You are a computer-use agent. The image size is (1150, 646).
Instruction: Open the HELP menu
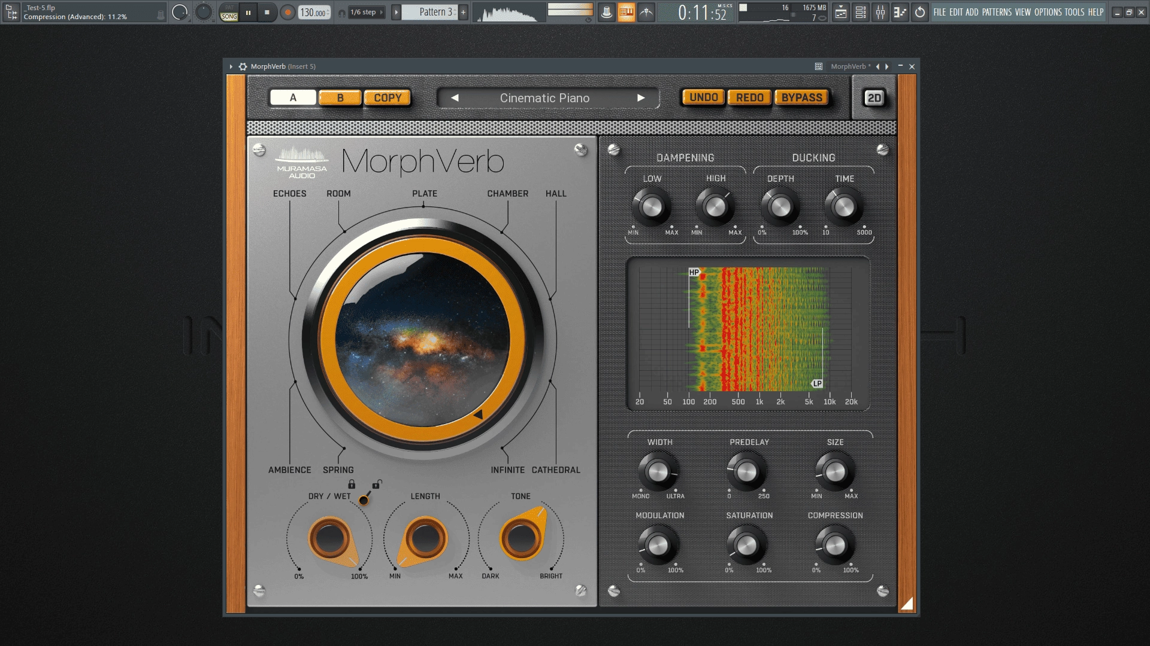click(x=1096, y=12)
